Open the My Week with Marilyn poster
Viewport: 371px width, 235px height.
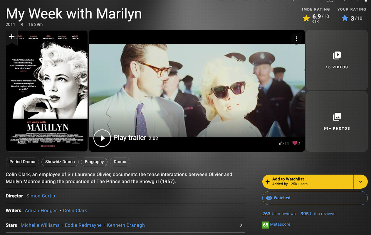47,91
